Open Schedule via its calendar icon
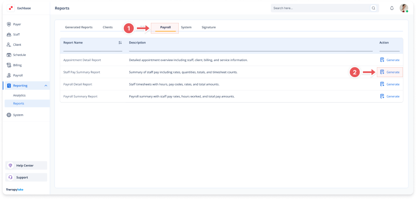The height and width of the screenshot is (199, 416). (9, 55)
